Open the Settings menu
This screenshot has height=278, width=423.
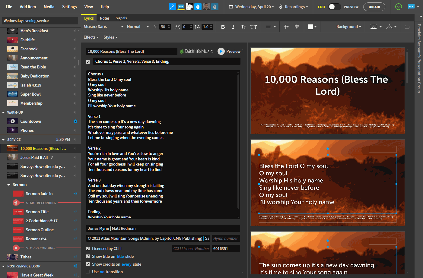(69, 7)
